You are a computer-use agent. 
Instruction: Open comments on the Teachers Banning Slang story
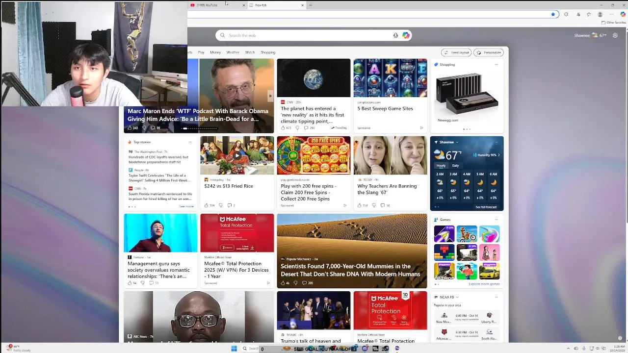coord(385,205)
